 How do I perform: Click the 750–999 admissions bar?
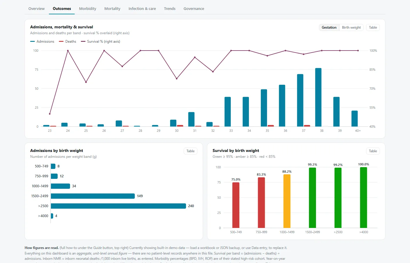point(54,176)
